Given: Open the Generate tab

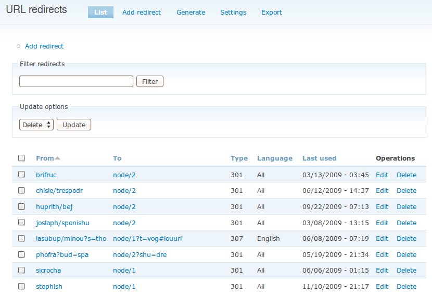Looking at the screenshot, I should pyautogui.click(x=190, y=13).
